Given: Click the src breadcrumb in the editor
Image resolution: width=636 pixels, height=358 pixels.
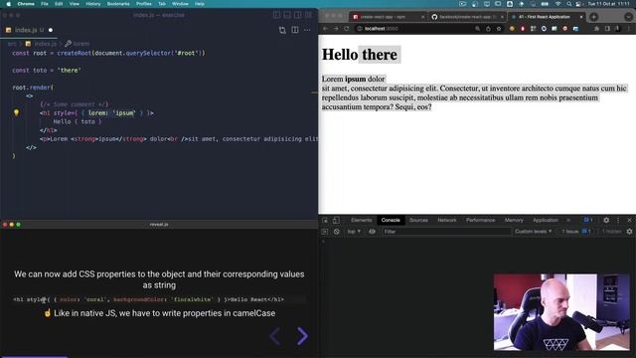Looking at the screenshot, I should pyautogui.click(x=12, y=44).
